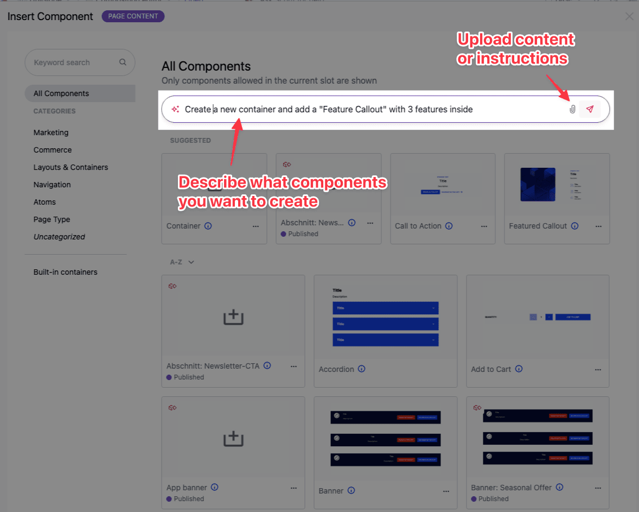Select the Marketing category

click(51, 132)
